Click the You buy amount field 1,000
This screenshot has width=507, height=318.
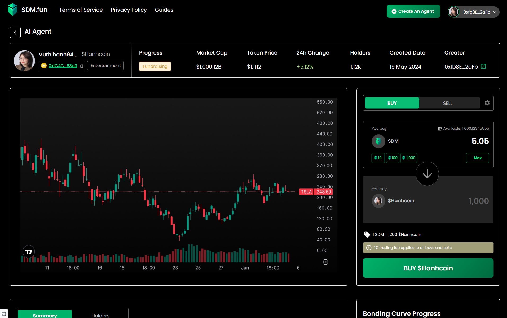click(x=479, y=201)
